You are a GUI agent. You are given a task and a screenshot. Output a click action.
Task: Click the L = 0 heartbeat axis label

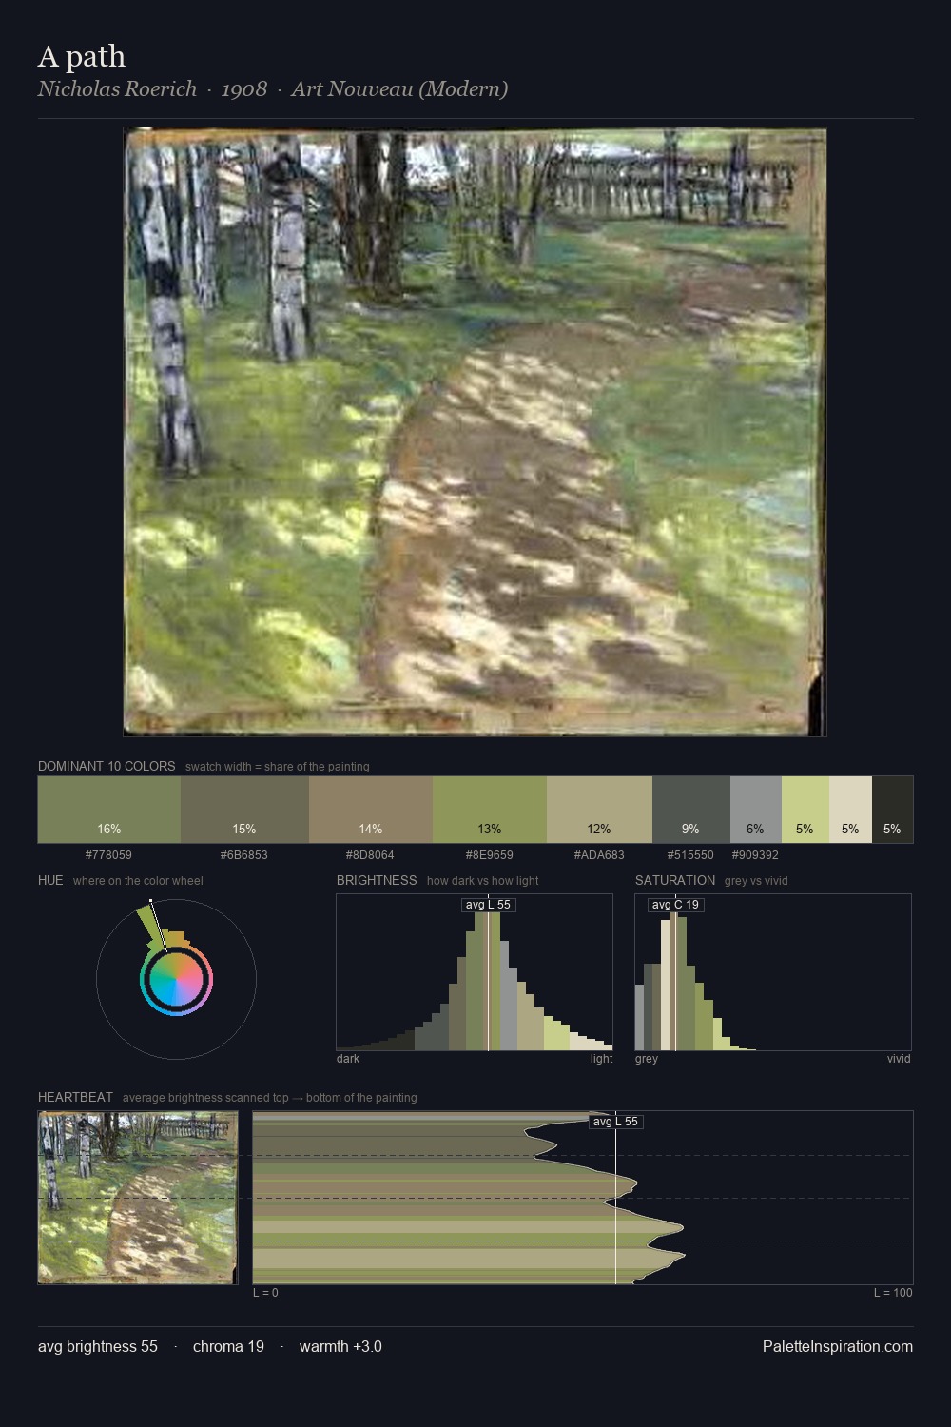click(x=265, y=1293)
